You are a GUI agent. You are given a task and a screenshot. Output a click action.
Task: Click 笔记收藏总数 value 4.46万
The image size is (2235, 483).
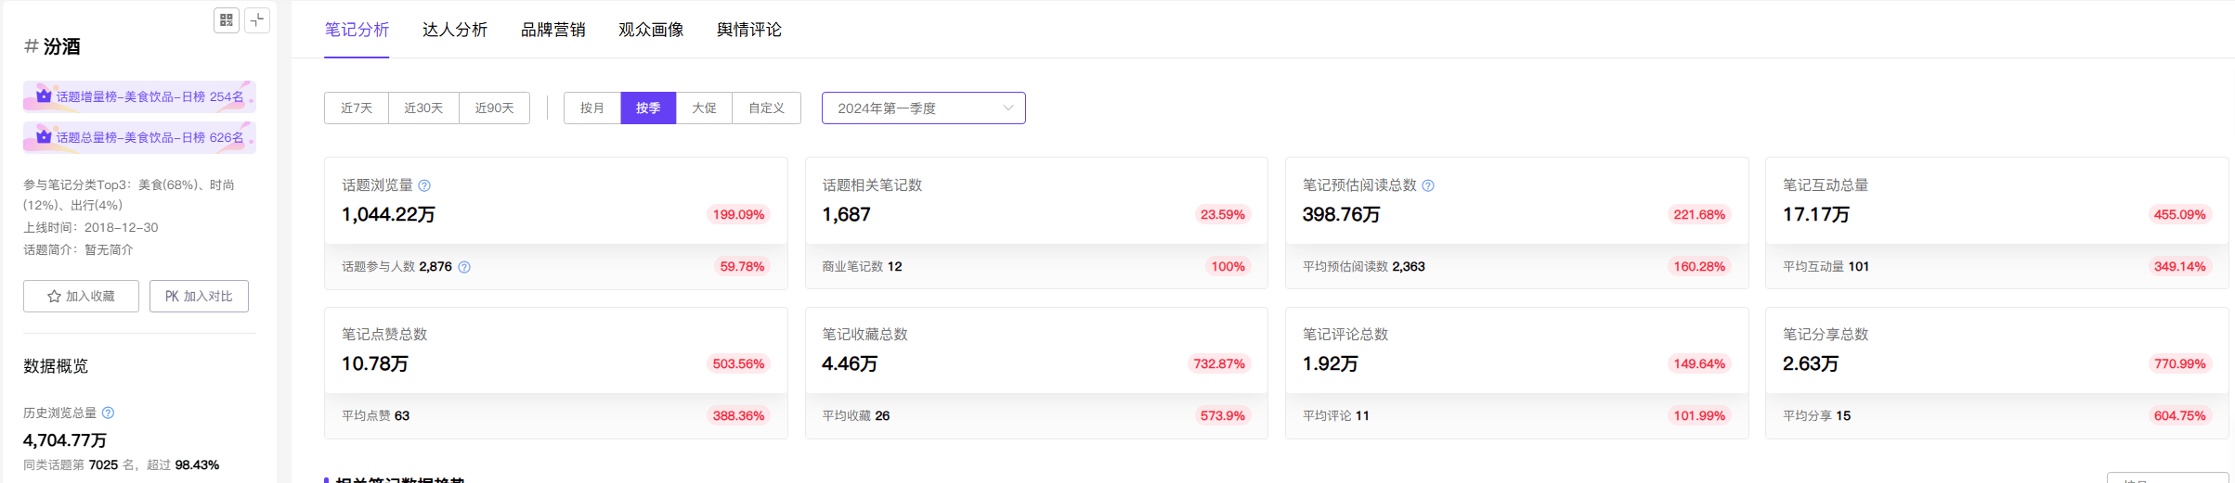(x=849, y=364)
